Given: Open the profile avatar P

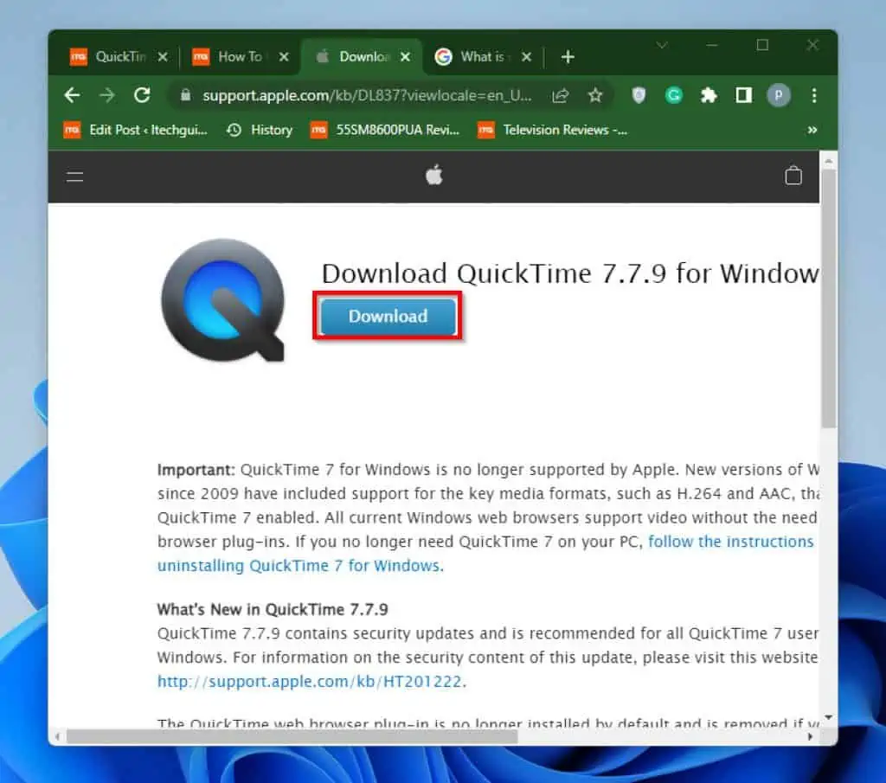Looking at the screenshot, I should click(x=778, y=95).
